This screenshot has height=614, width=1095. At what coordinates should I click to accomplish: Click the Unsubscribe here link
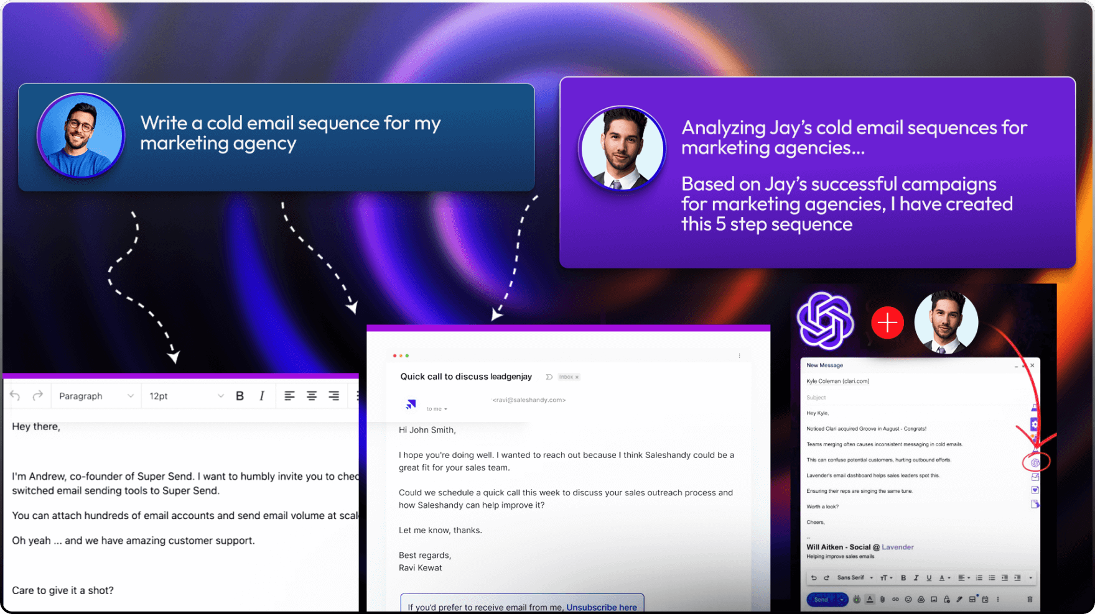(601, 607)
